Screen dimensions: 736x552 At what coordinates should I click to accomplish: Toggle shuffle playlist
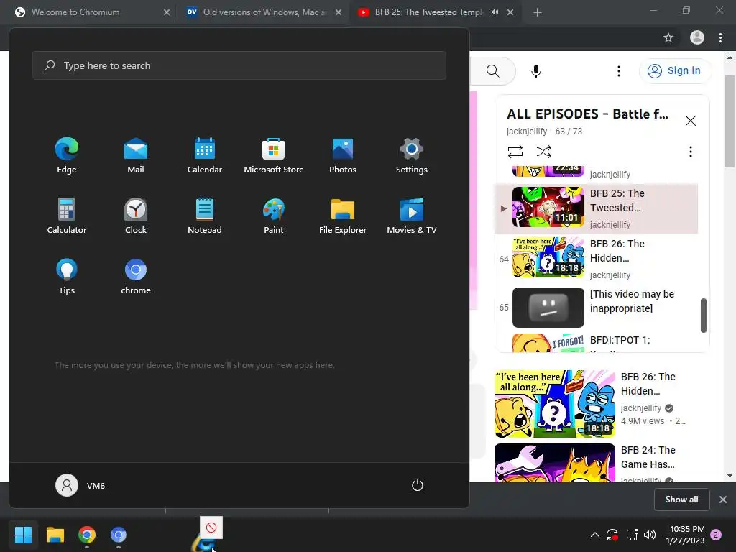click(x=543, y=152)
